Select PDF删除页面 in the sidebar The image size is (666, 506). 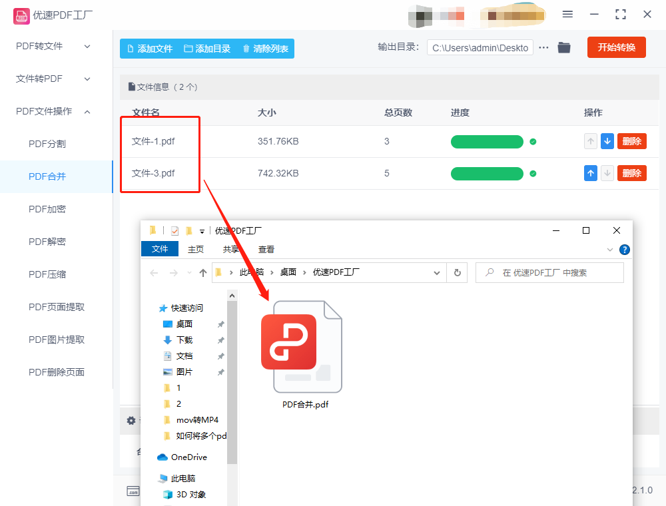[x=57, y=372]
